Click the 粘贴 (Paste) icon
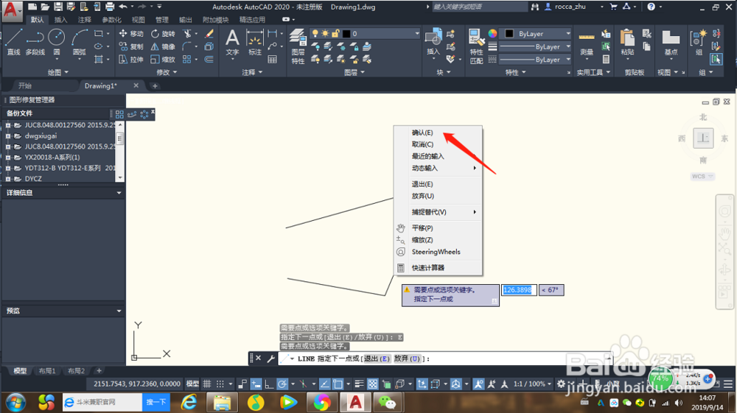 coord(627,42)
